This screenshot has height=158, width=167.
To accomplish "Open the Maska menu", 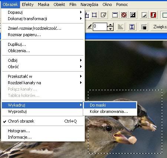I will [x=43, y=4].
